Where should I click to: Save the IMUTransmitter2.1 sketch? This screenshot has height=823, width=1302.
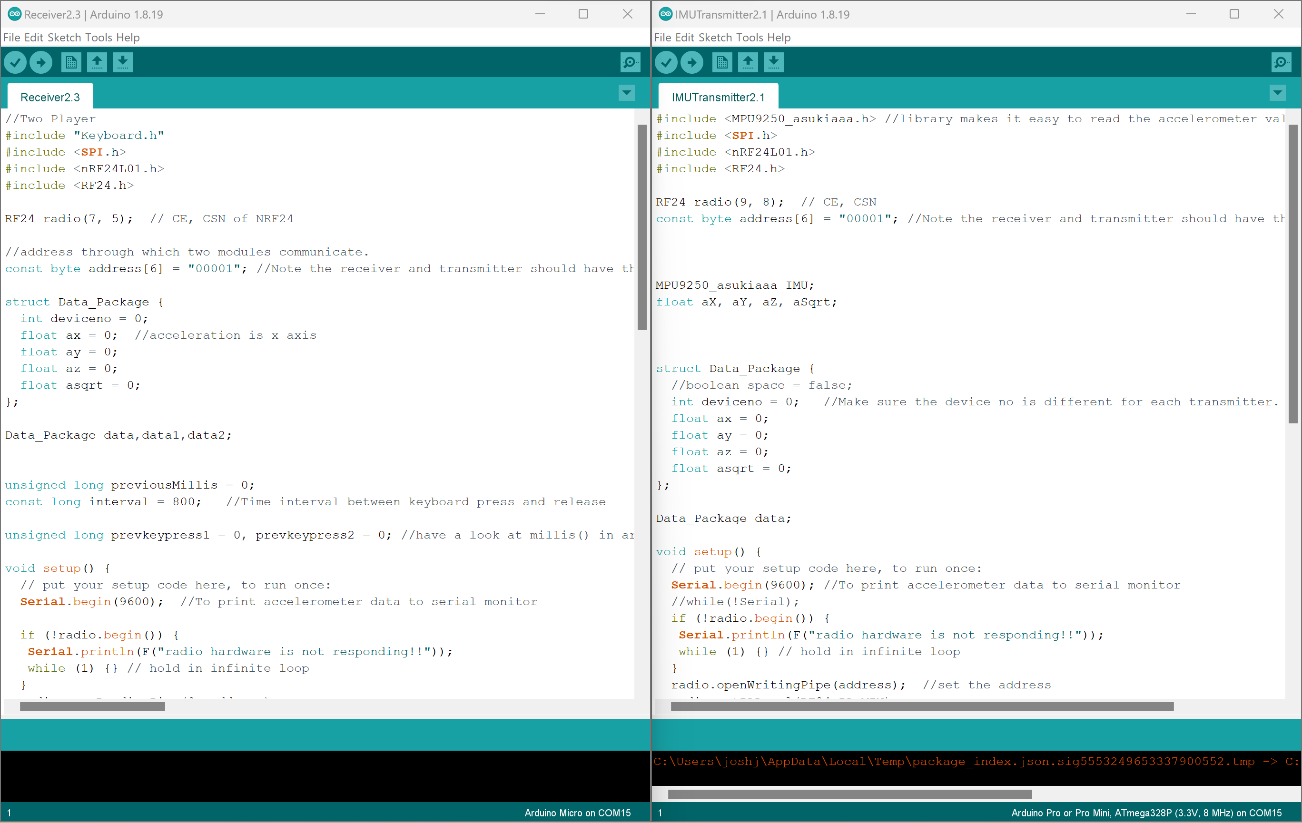pos(774,61)
